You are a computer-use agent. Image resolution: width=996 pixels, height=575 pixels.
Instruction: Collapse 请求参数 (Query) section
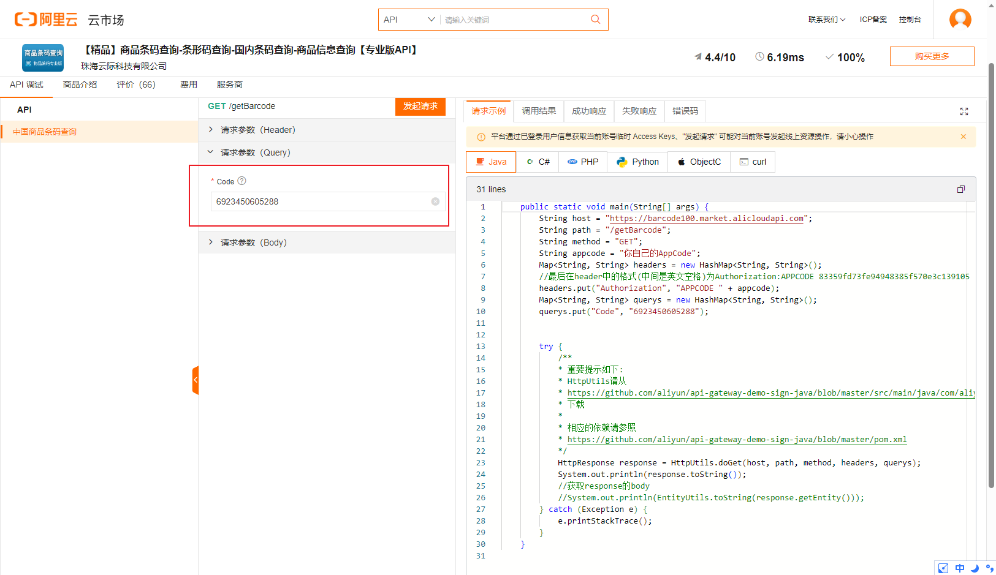tap(327, 152)
